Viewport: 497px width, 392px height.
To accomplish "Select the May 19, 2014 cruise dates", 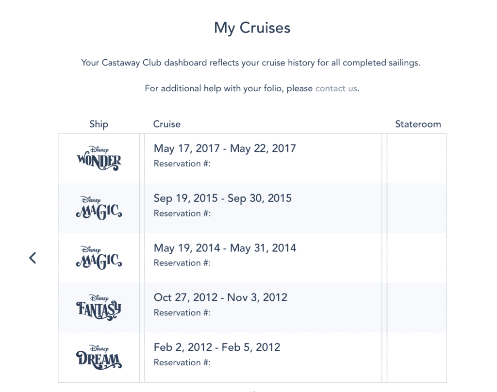I will coord(225,248).
